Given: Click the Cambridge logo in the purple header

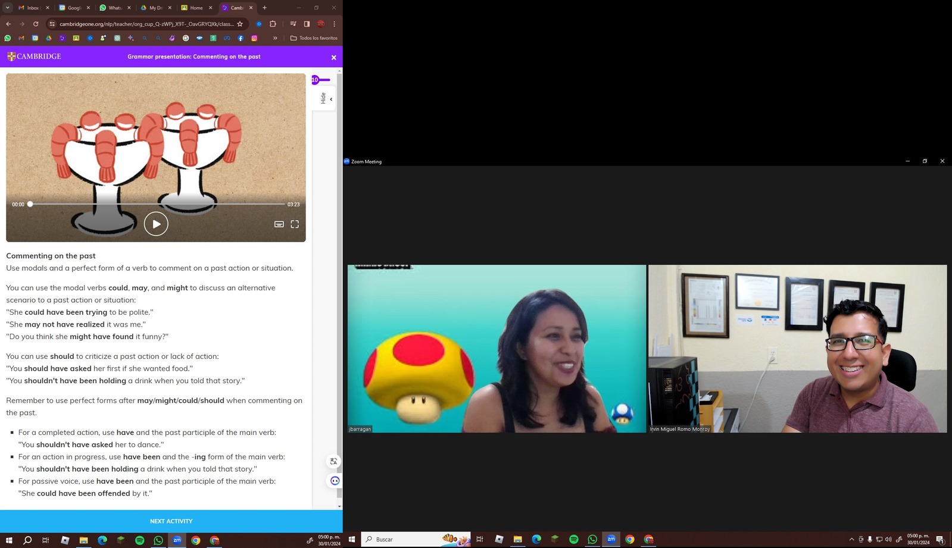Looking at the screenshot, I should [34, 57].
